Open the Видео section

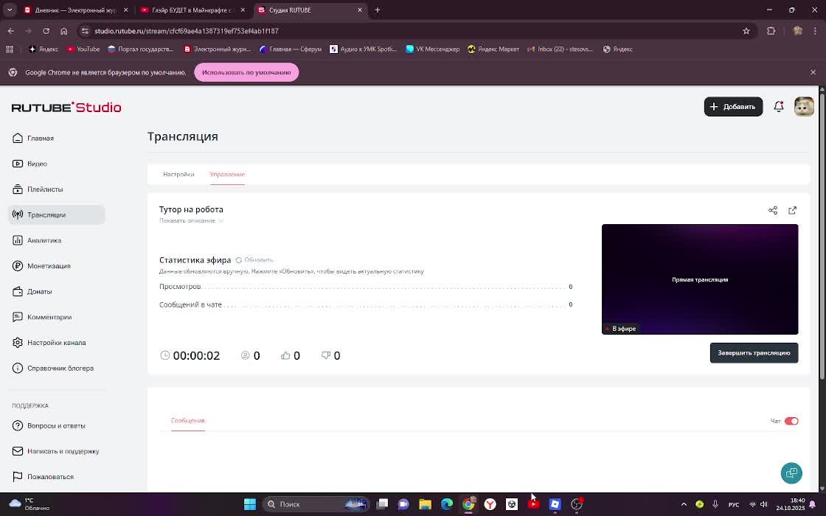coord(30,164)
